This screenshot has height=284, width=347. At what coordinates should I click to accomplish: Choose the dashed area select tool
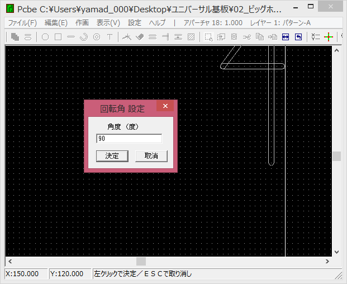coord(208,37)
